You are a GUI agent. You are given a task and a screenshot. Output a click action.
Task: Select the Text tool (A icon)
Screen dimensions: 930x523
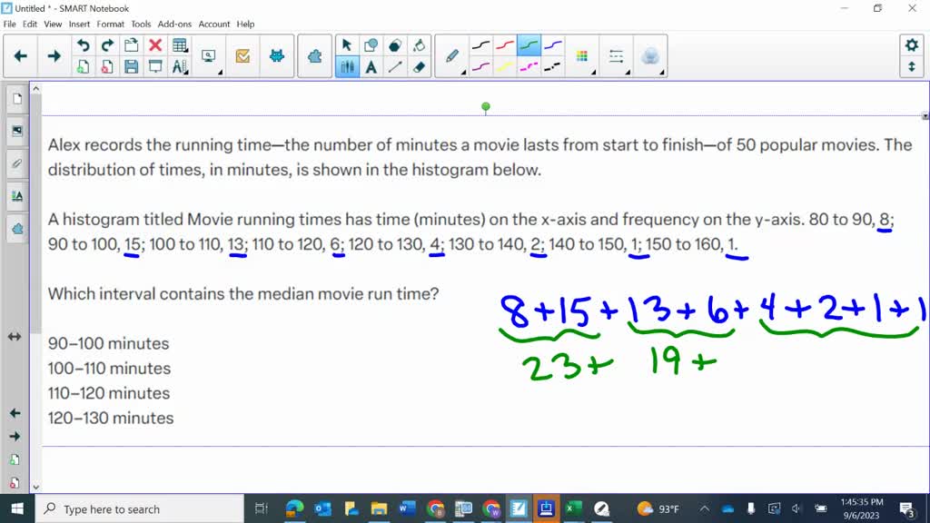[x=371, y=65]
